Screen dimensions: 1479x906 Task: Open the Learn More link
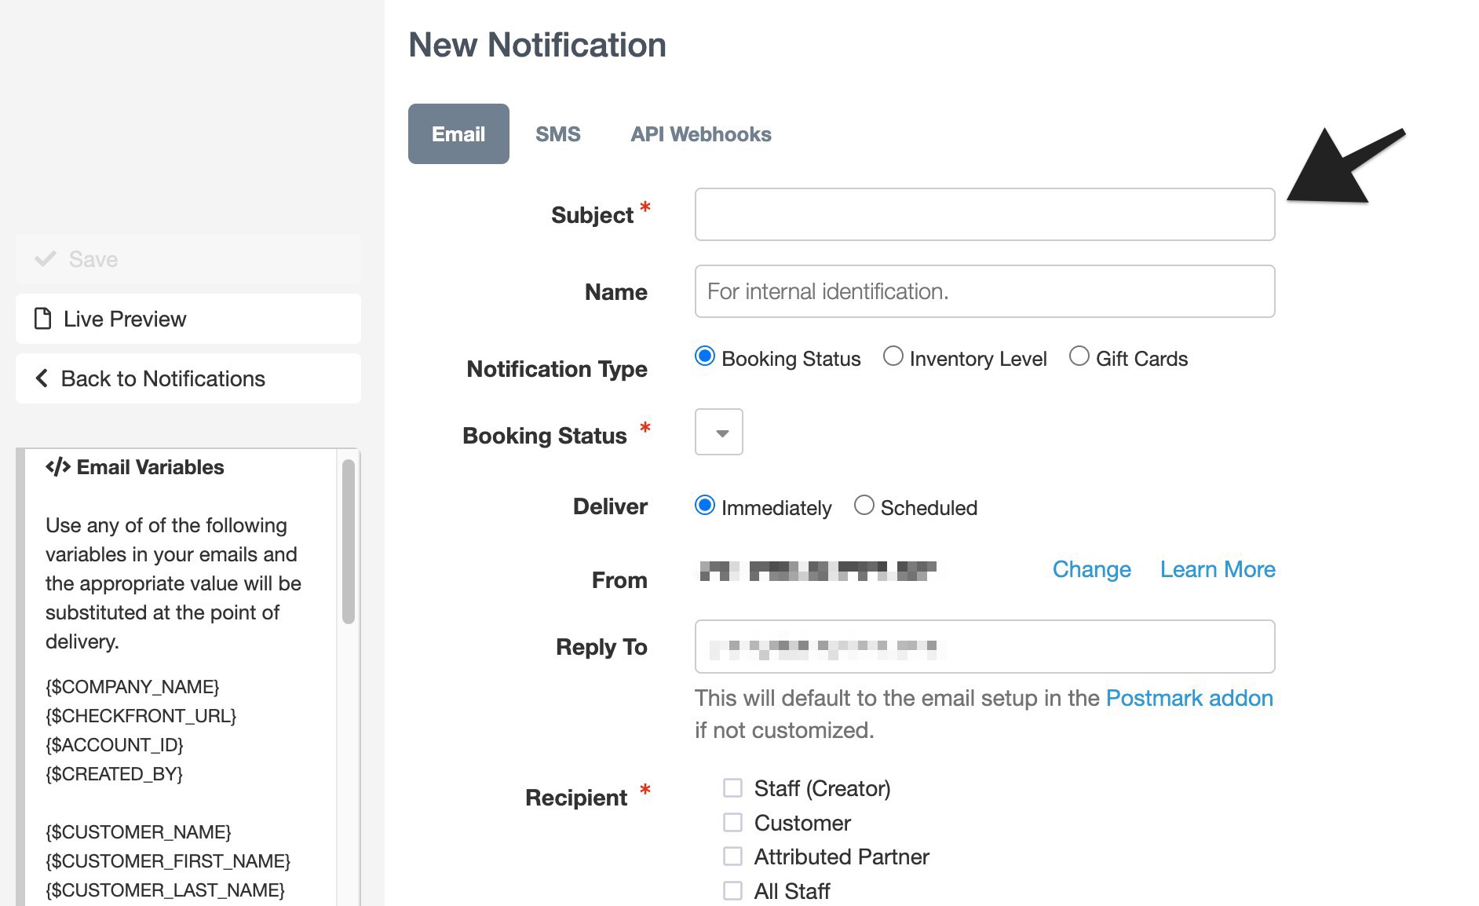coord(1218,569)
